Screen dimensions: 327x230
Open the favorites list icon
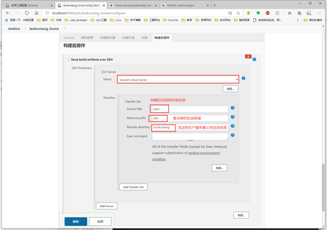[x=290, y=13]
